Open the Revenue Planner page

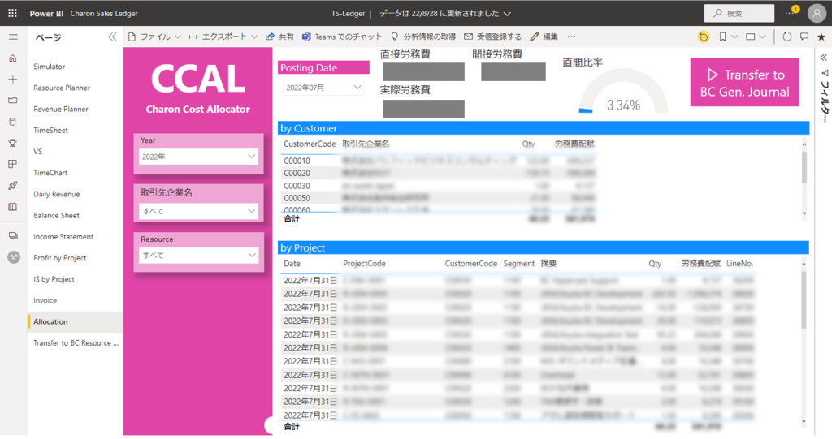[61, 109]
